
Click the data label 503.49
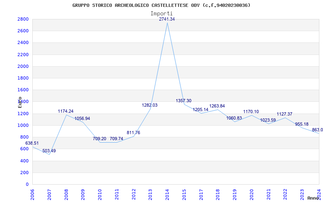coord(49,151)
